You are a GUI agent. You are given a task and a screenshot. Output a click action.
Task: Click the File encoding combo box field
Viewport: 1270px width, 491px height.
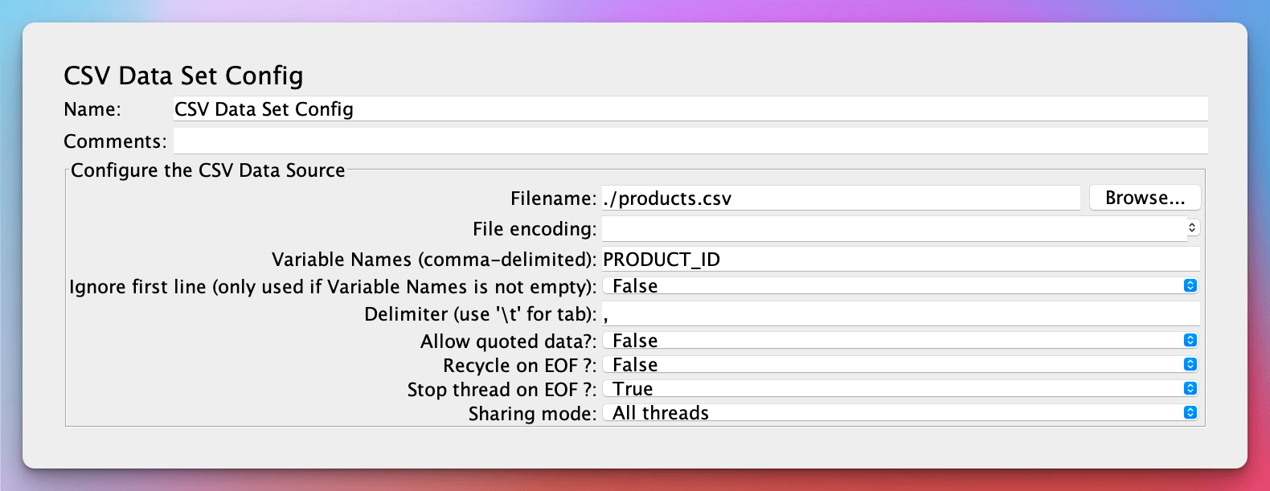coord(892,229)
